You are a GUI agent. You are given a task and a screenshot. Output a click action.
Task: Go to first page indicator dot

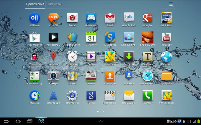coord(98,111)
